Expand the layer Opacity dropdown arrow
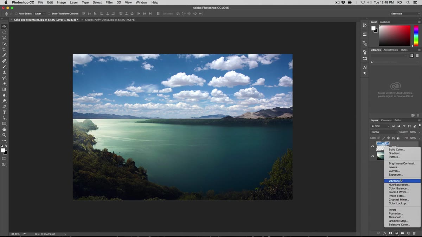The width and height of the screenshot is (422, 237). pos(419,132)
